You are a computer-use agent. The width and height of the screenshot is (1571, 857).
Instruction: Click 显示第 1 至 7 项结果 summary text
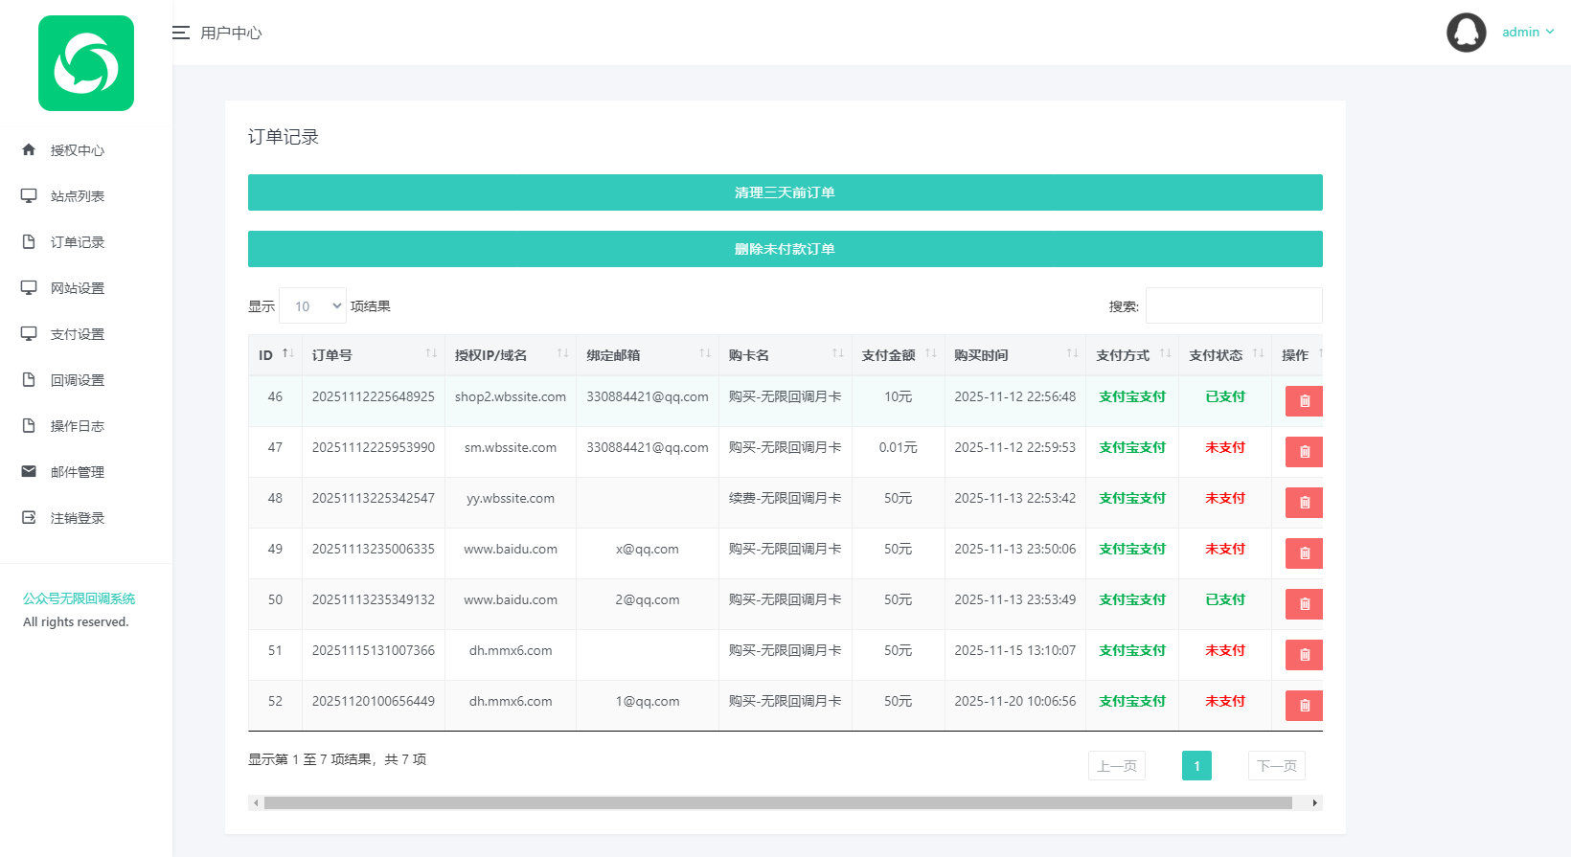click(x=337, y=759)
